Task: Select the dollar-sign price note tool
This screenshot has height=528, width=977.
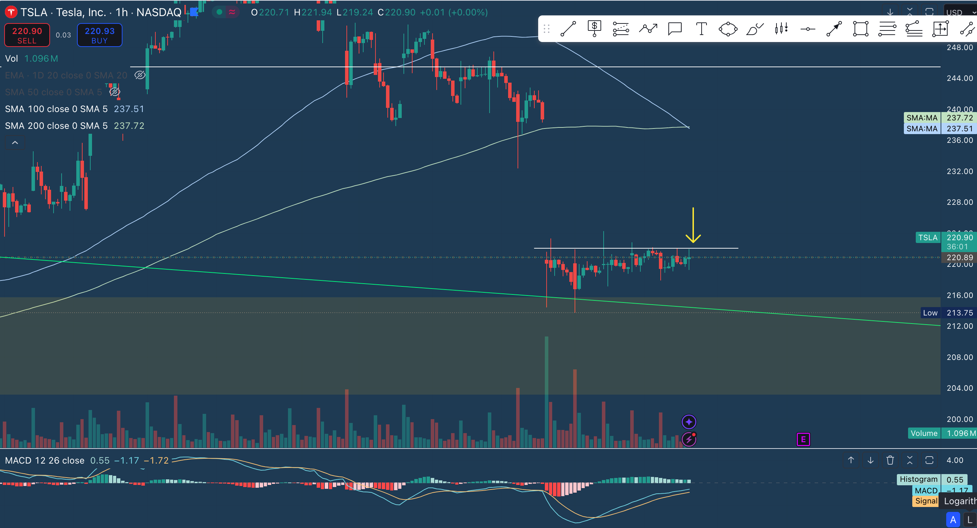Action: pos(594,29)
